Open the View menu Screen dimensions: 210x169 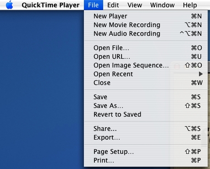(135, 5)
